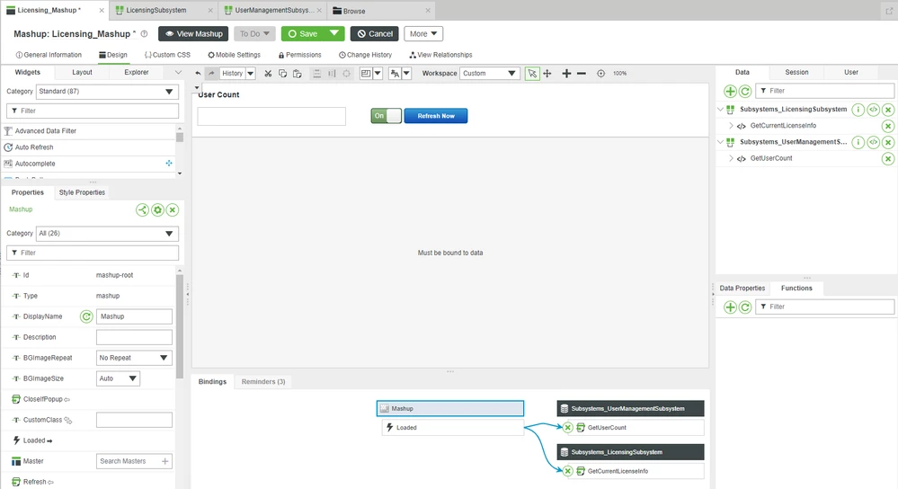Expand the GetUserCount tree node
This screenshot has height=489, width=898.
(x=731, y=158)
